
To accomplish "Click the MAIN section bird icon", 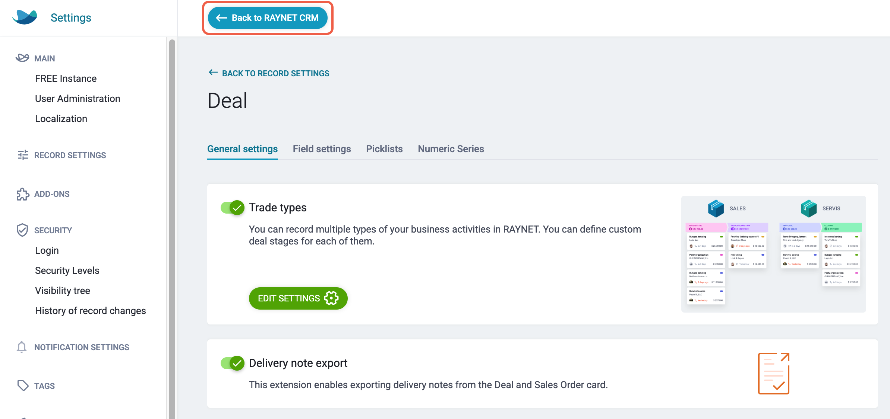I will [x=22, y=58].
